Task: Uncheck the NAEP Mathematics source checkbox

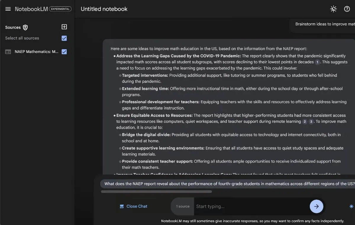Action: click(x=64, y=52)
